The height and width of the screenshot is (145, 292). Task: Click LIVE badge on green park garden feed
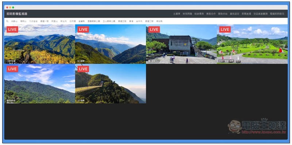tap(225, 30)
